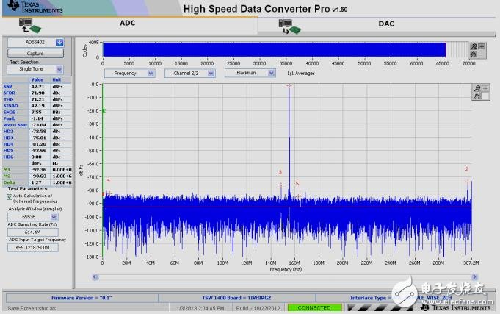
Task: Toggle Auto Calculation of Coherent Frequencies
Action: coord(10,197)
